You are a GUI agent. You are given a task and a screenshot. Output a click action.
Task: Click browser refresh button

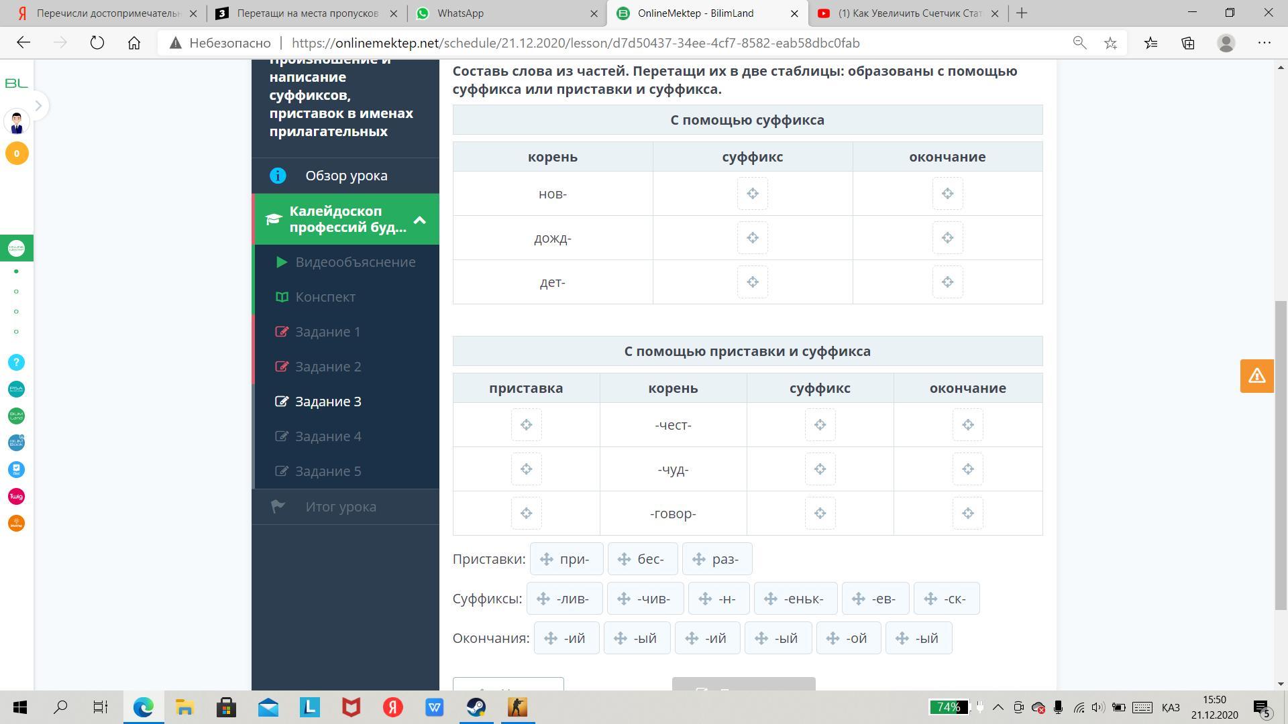click(x=97, y=43)
